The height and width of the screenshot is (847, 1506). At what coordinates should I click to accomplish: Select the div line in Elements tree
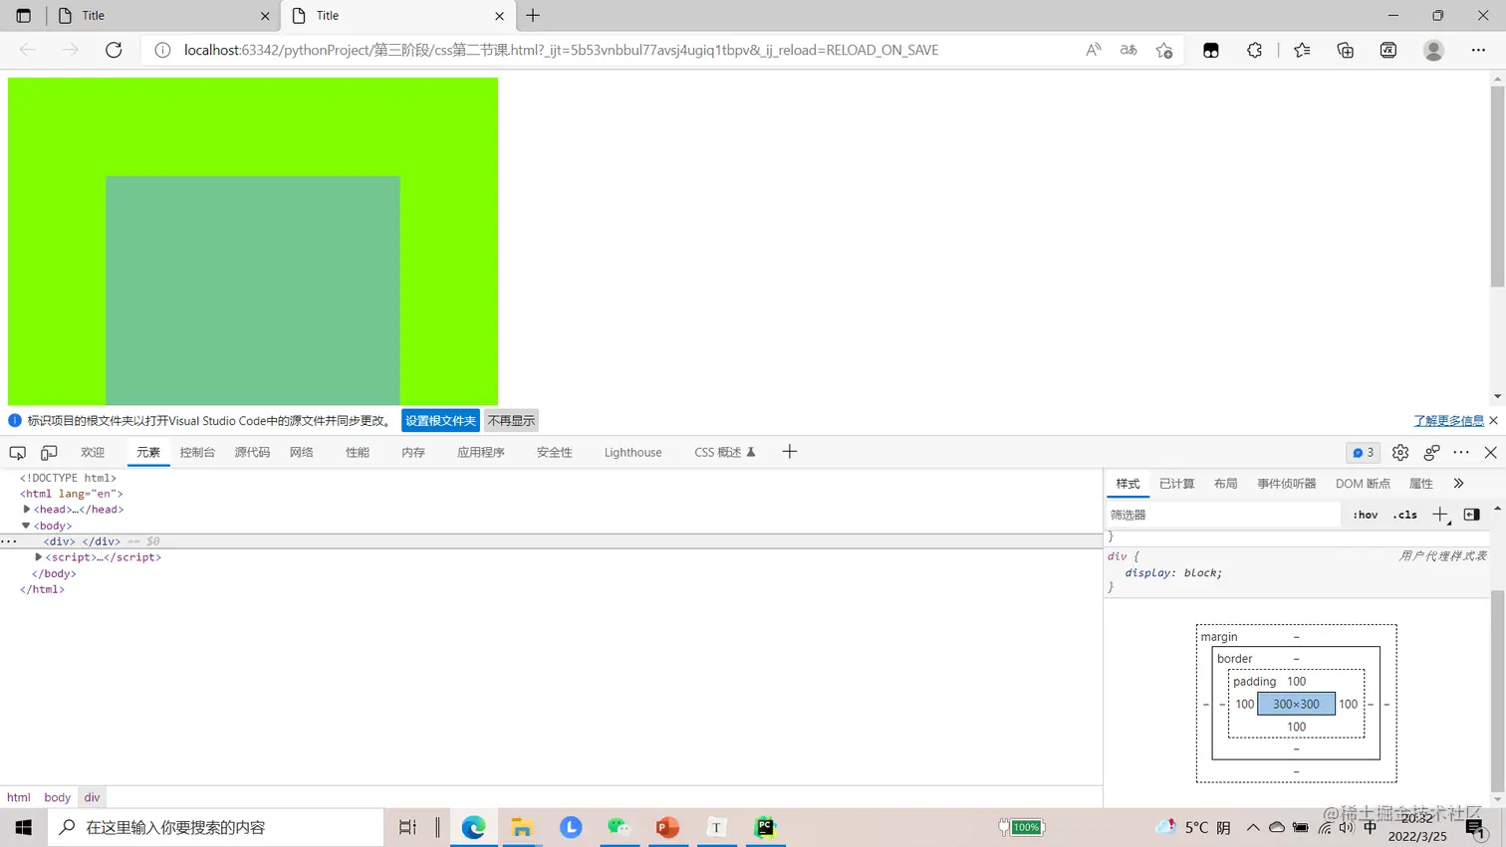pyautogui.click(x=551, y=541)
